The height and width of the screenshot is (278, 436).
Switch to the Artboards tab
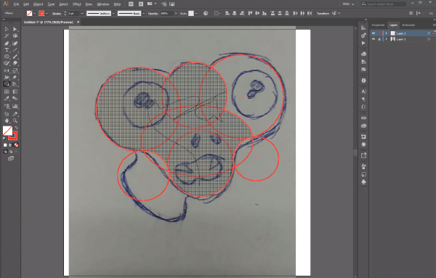coord(408,25)
